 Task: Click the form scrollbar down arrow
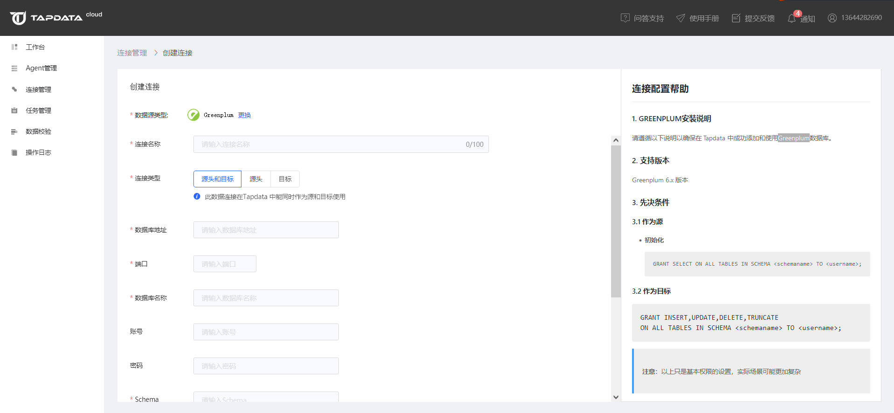point(616,397)
